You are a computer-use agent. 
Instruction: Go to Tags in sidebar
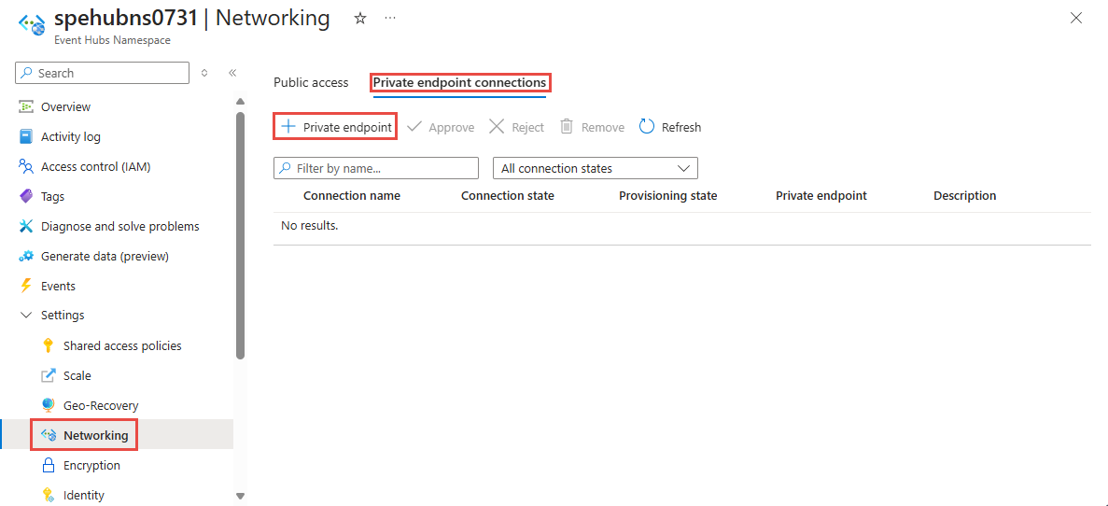click(x=52, y=196)
